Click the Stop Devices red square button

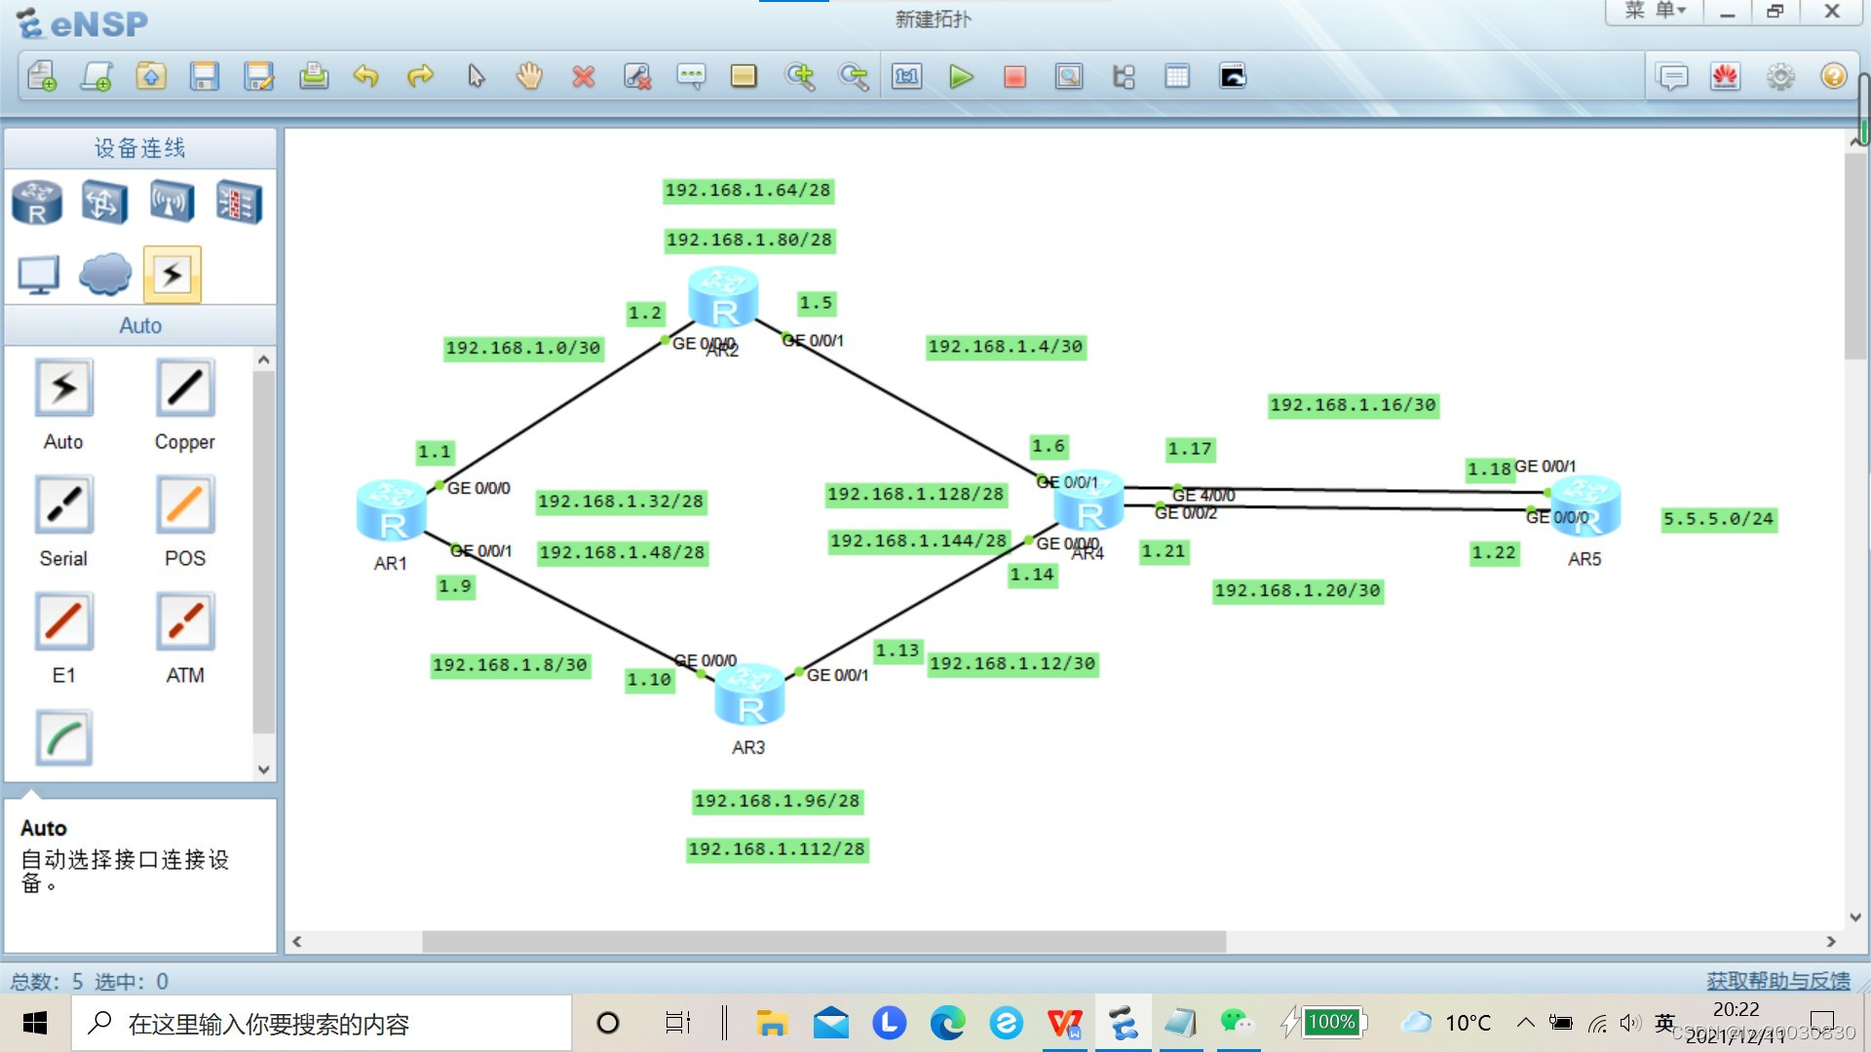click(x=1014, y=77)
